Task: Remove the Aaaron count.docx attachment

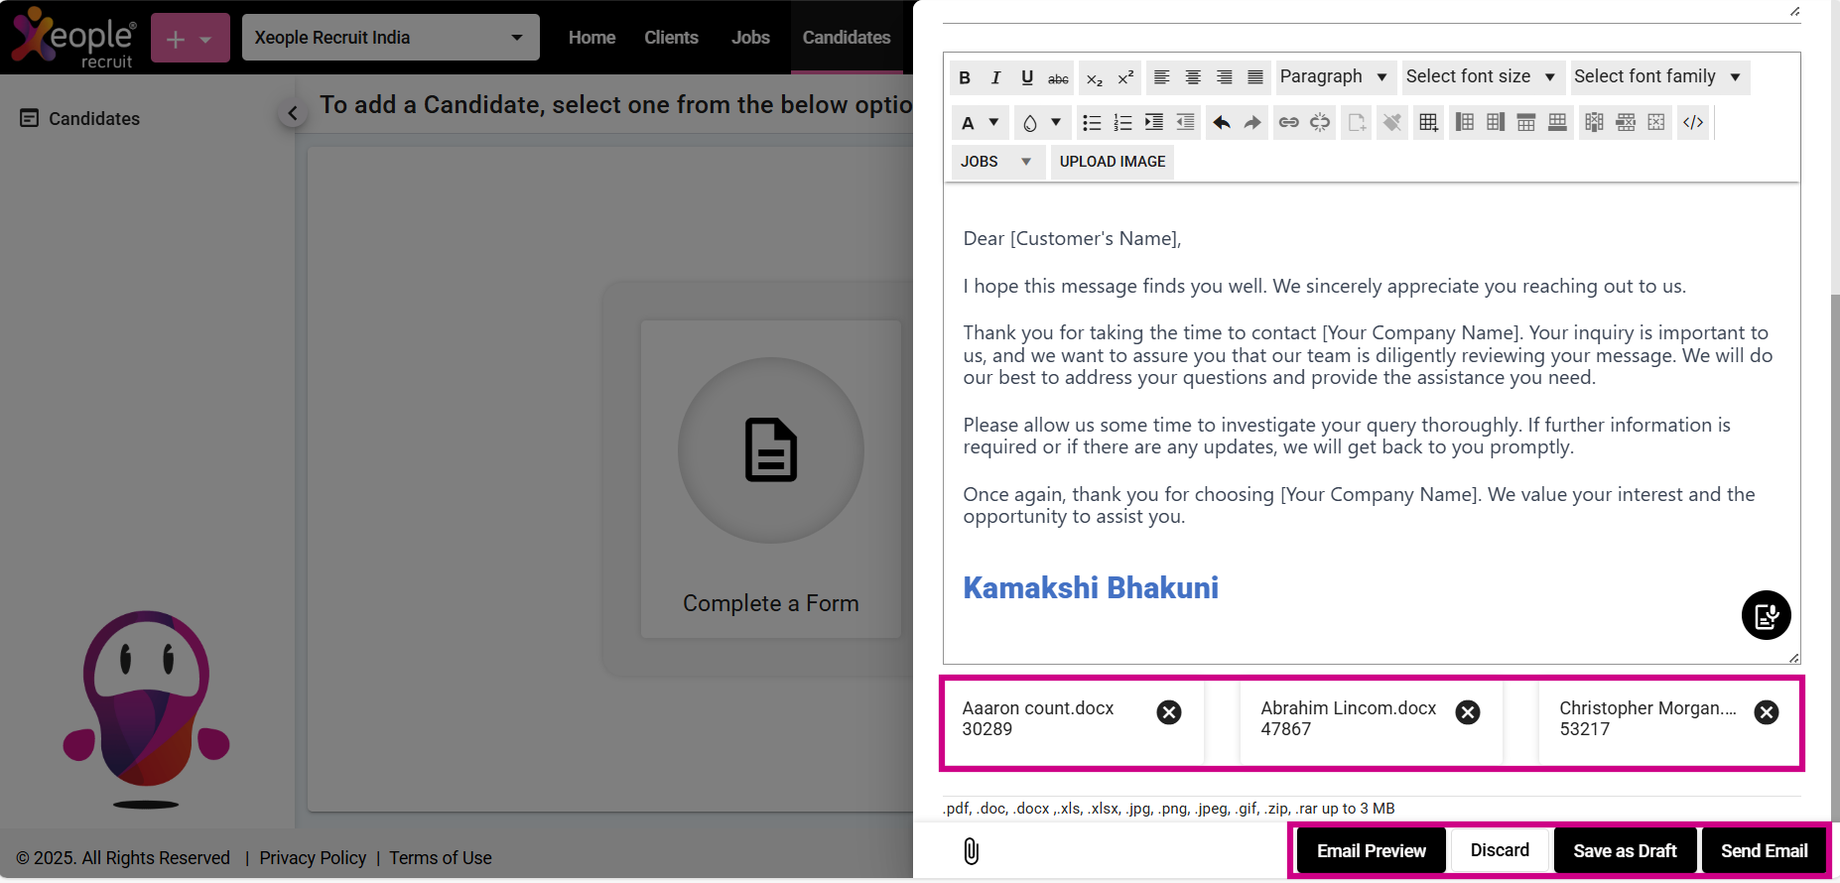Action: [1169, 712]
